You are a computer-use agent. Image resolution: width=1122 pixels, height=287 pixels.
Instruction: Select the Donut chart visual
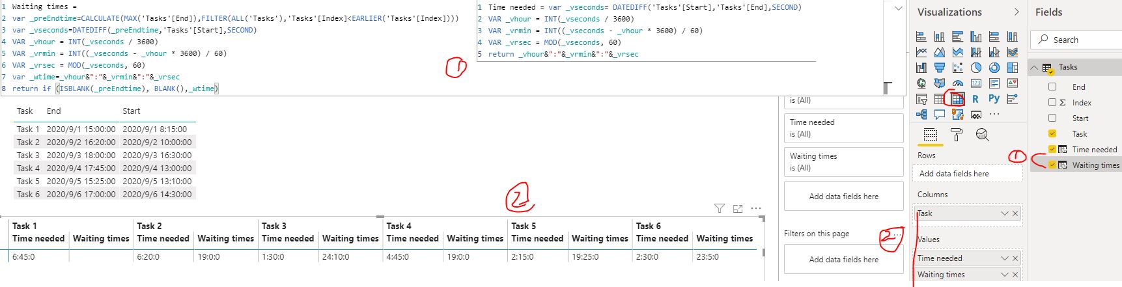pos(994,68)
